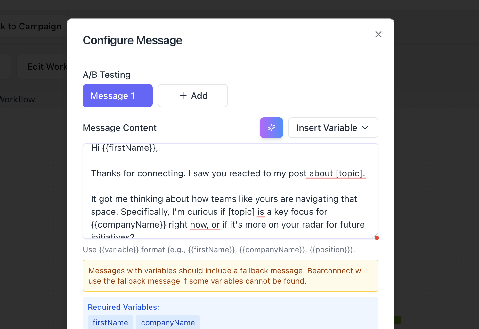Click the fallback message warning banner
The image size is (479, 329).
pyautogui.click(x=230, y=276)
